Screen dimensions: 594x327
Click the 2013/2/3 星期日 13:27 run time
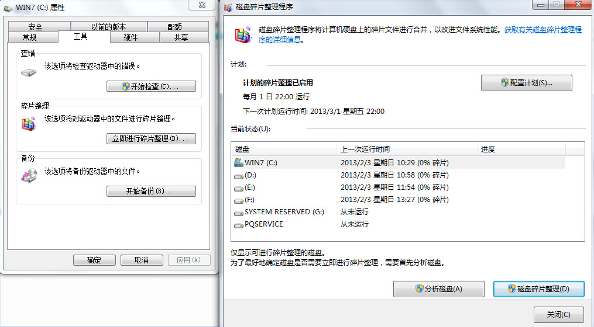(x=394, y=200)
